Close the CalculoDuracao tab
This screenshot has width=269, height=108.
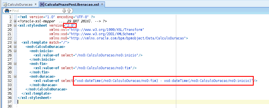tap(35, 4)
